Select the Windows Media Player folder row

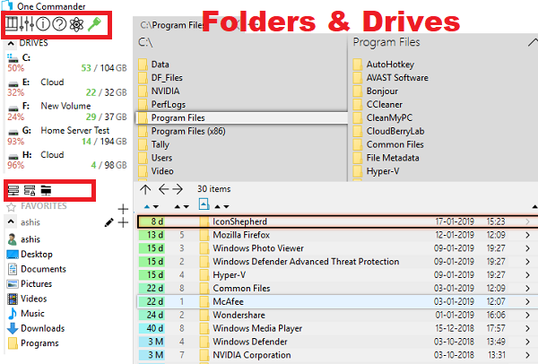337,328
